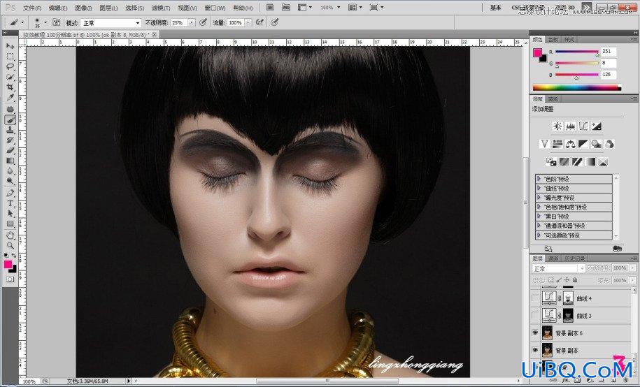Select the Horizontal Type tool

point(10,203)
